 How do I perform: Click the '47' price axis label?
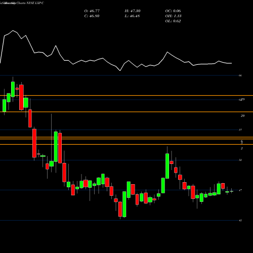tap(240, 190)
